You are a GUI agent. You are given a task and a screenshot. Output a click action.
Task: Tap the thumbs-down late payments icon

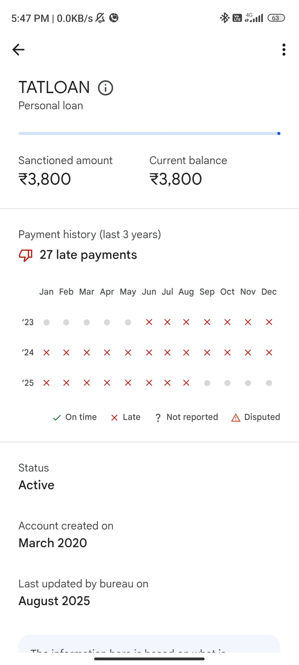25,255
